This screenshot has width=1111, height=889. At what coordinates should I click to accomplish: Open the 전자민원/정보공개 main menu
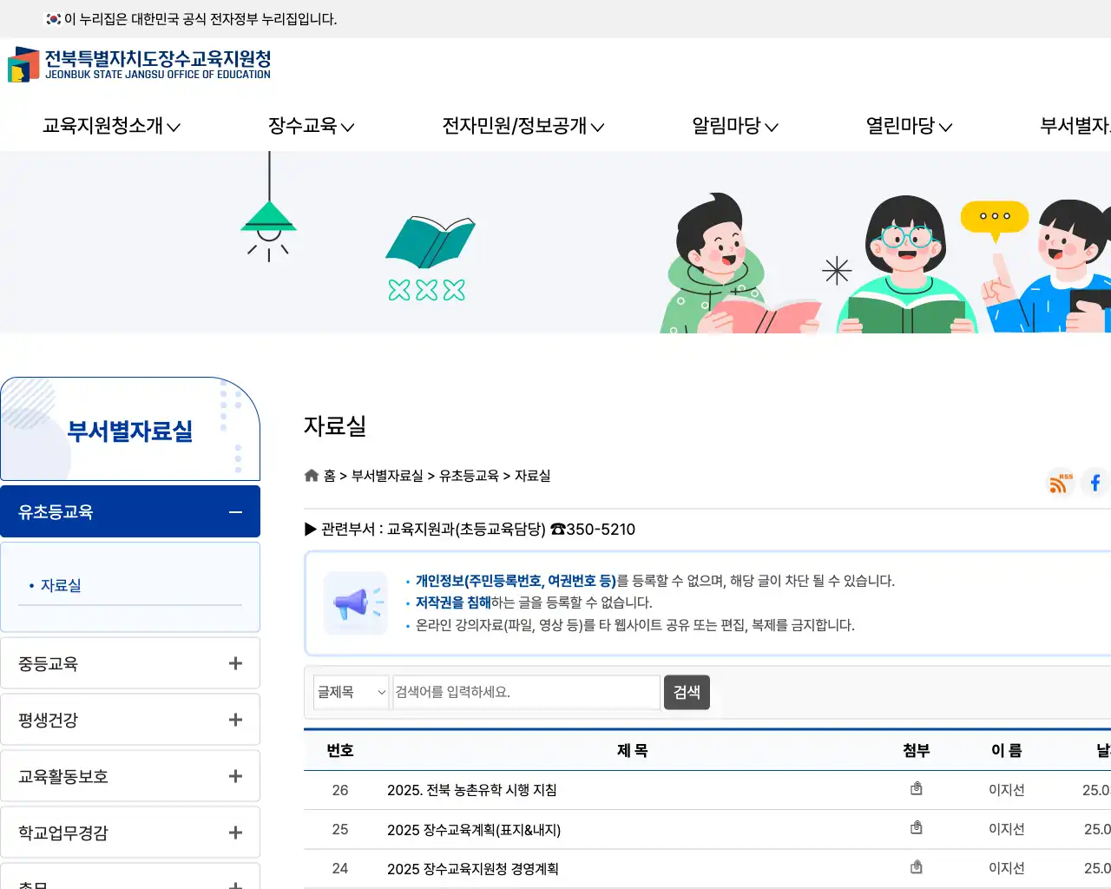[523, 126]
